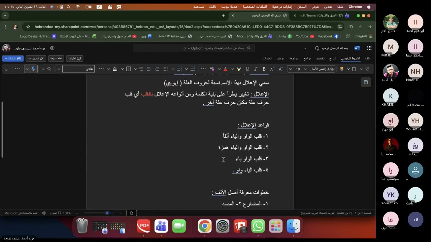Click the shrink font size icon
Screen dimensions: 431x242
[272, 69]
